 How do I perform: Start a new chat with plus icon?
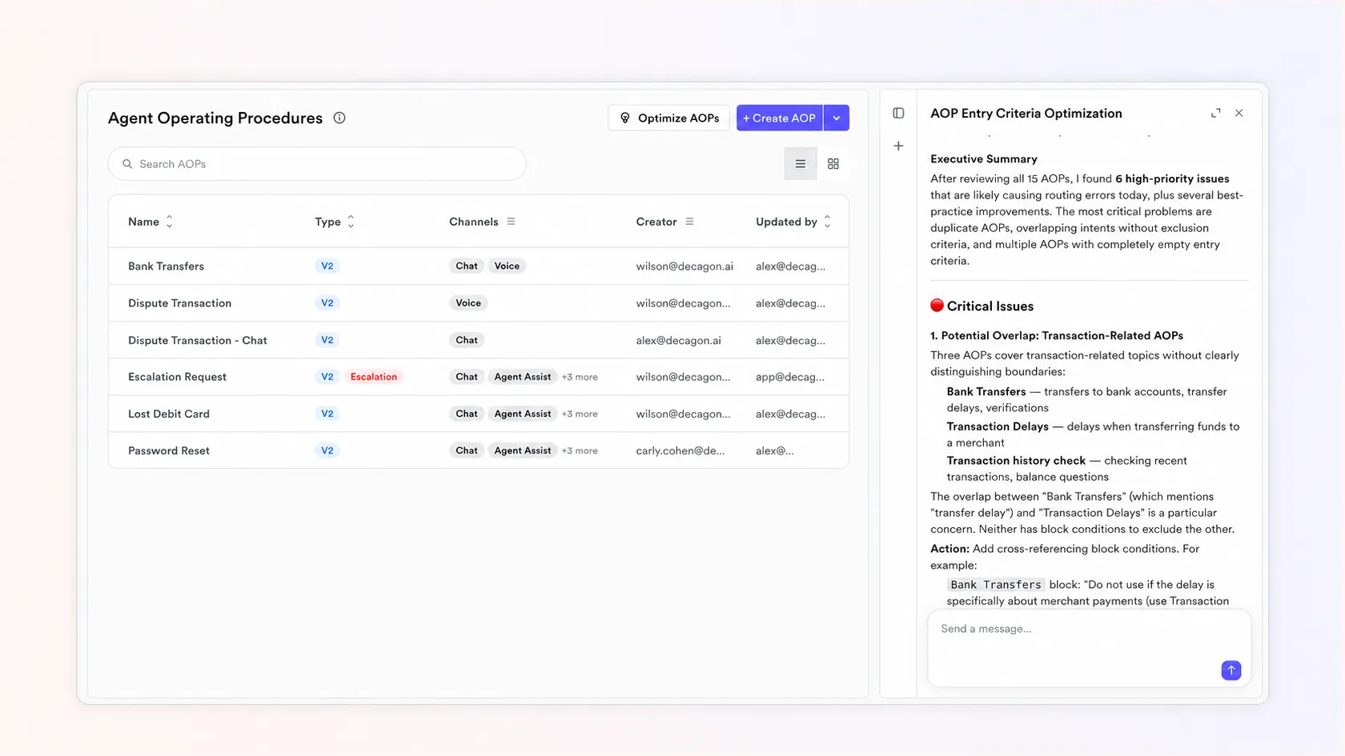tap(898, 146)
